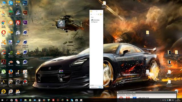Launch the Photoshop desktop shortcut
Image resolution: width=182 pixels, height=102 pixels.
click(x=25, y=4)
